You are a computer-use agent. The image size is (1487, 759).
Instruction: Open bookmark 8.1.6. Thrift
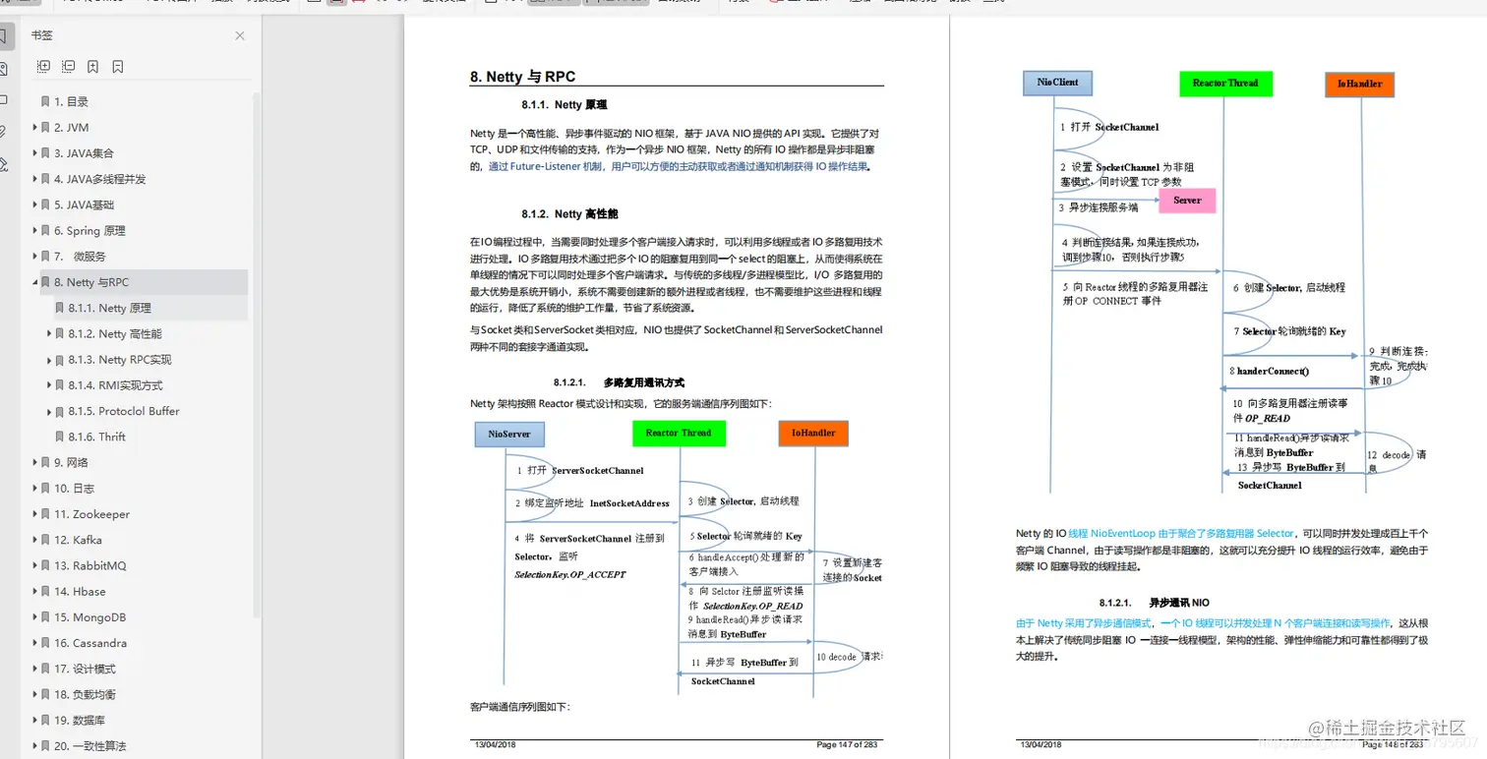(x=97, y=437)
